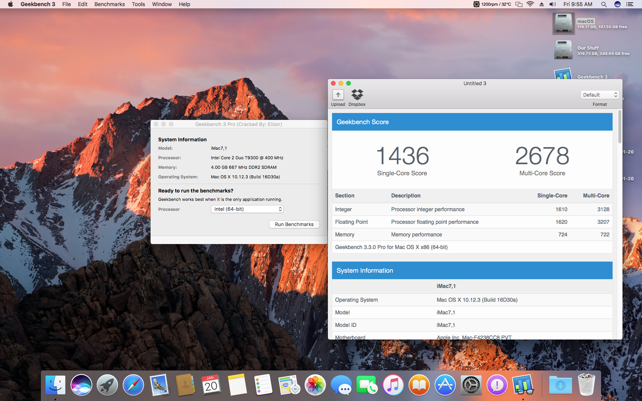Click the 2678 Multi-Core Score value

click(x=542, y=156)
